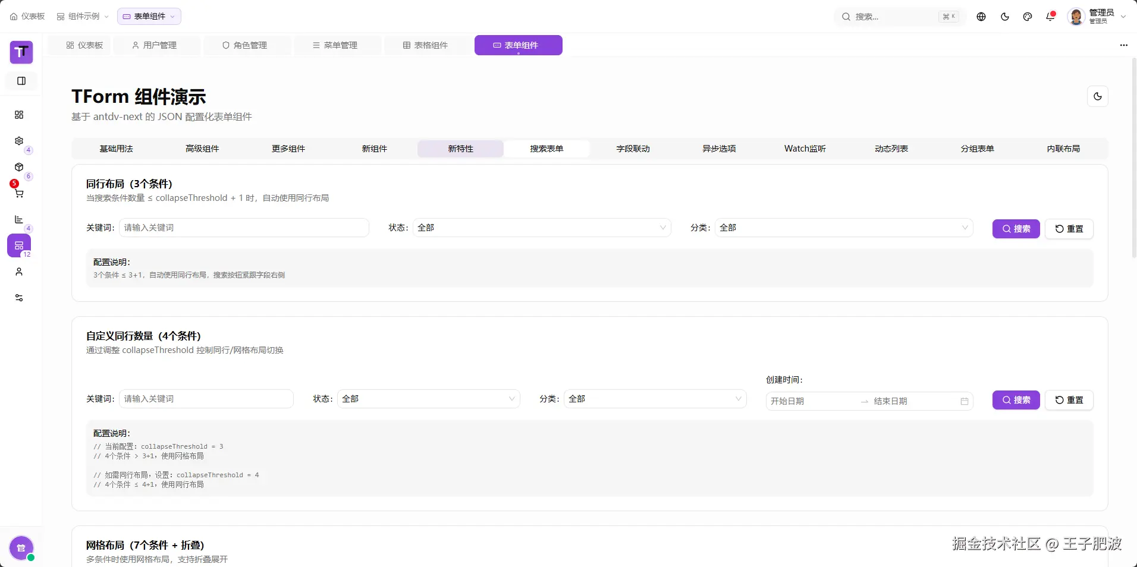Screen dimensions: 1137x567
Task: Select the 内联布局 demo tab
Action: coord(1064,149)
